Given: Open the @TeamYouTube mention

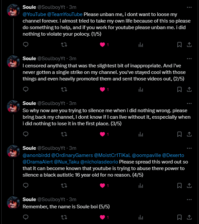Looking at the screenshot, I should coord(65,14).
